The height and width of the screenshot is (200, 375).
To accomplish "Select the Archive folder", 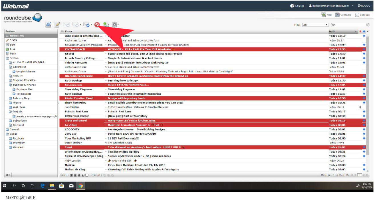I will 31,58.
